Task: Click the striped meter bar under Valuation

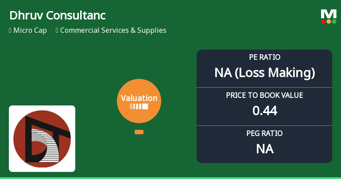Action: (x=139, y=106)
